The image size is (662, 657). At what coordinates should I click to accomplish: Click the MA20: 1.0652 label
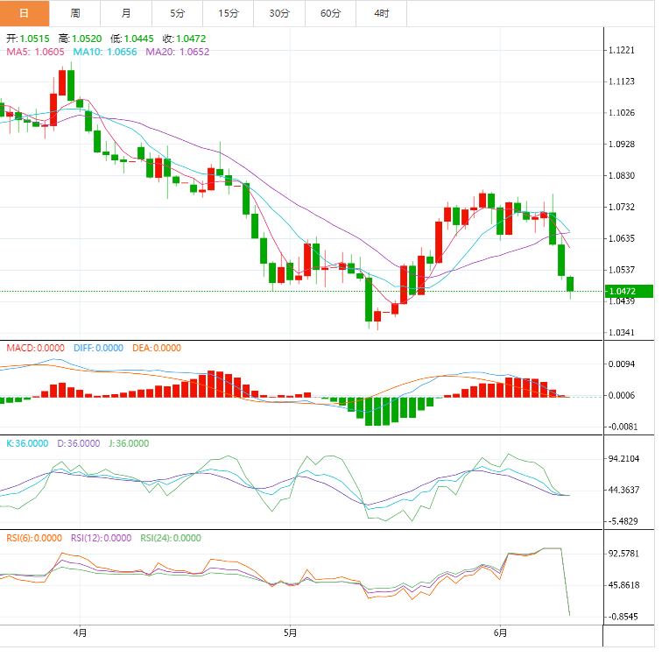coord(177,52)
